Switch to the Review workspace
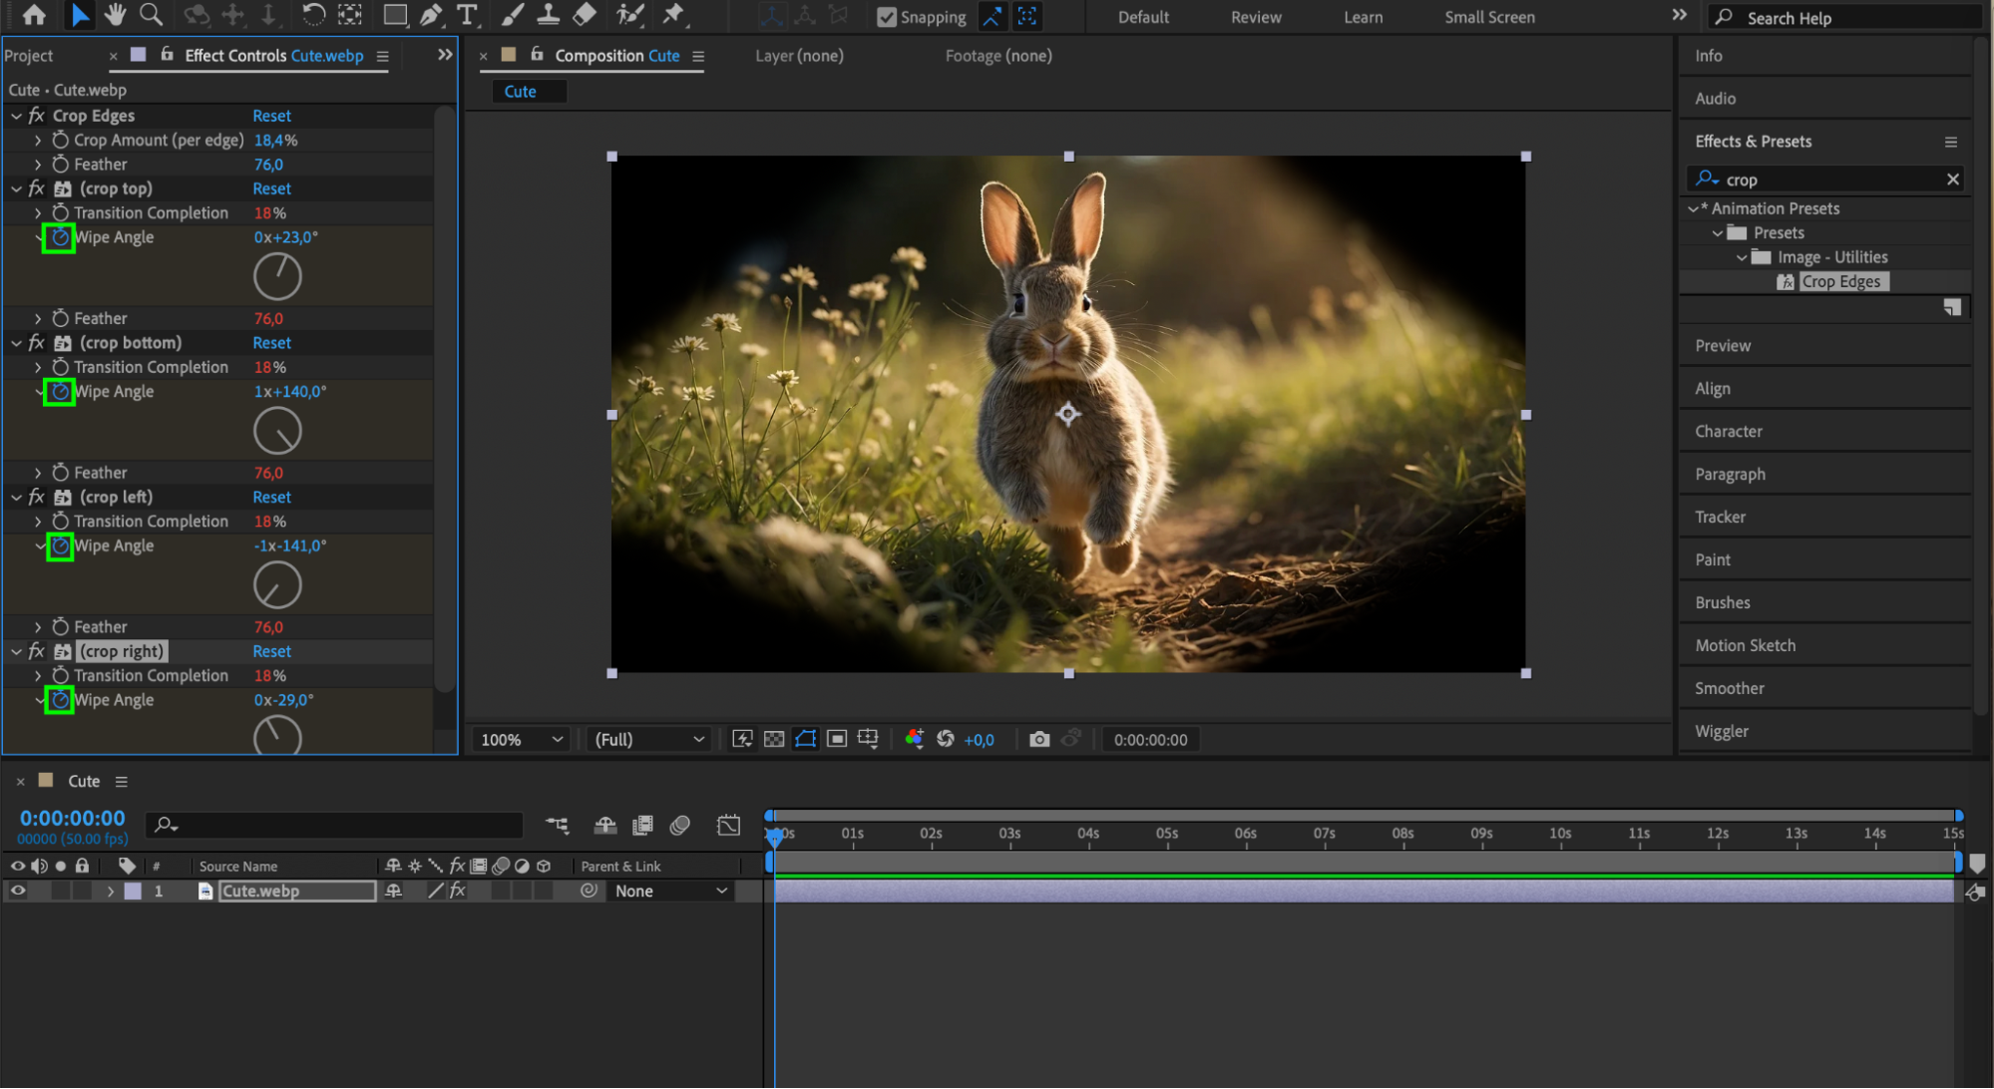Viewport: 1994px width, 1089px height. [x=1255, y=17]
